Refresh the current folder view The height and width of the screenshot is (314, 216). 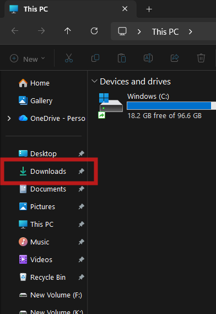click(94, 31)
